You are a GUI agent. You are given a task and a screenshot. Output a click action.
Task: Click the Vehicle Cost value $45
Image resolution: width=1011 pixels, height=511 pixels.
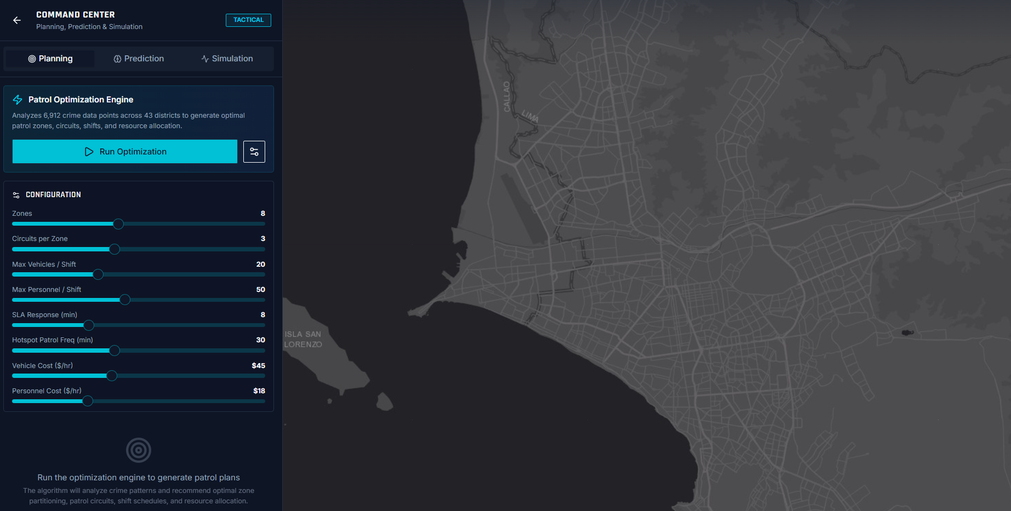tap(259, 366)
